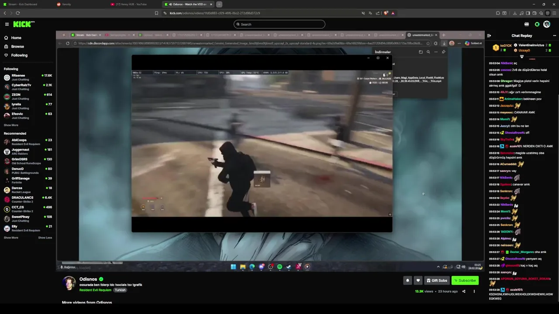Open ZEON channel in sidebar
The height and width of the screenshot is (314, 559).
pyautogui.click(x=28, y=97)
